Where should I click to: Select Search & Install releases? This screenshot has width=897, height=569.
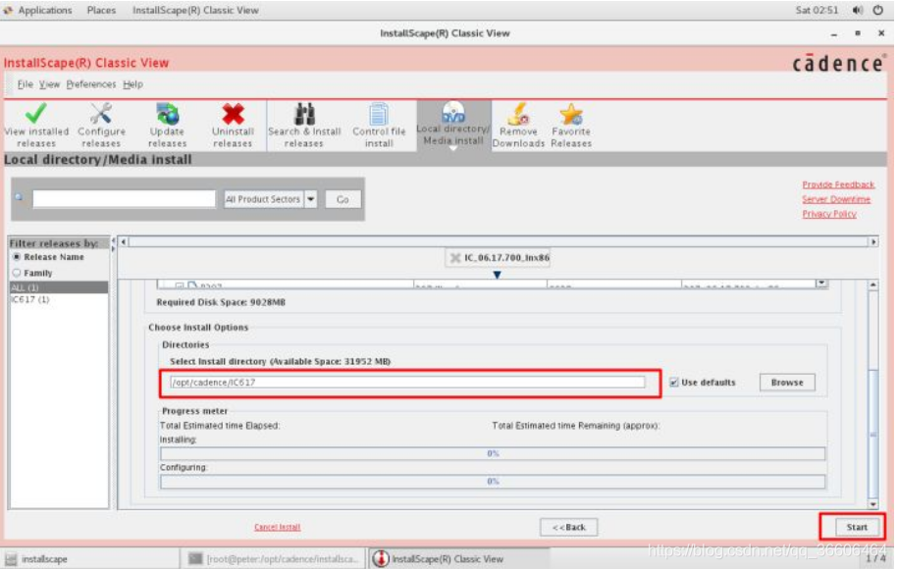tap(302, 123)
